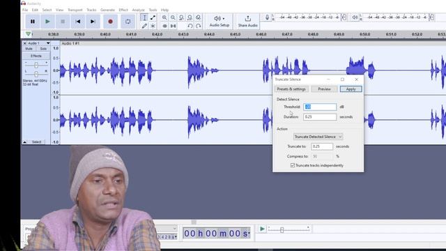Open the Select menu
This screenshot has height=251, width=446.
47,10
